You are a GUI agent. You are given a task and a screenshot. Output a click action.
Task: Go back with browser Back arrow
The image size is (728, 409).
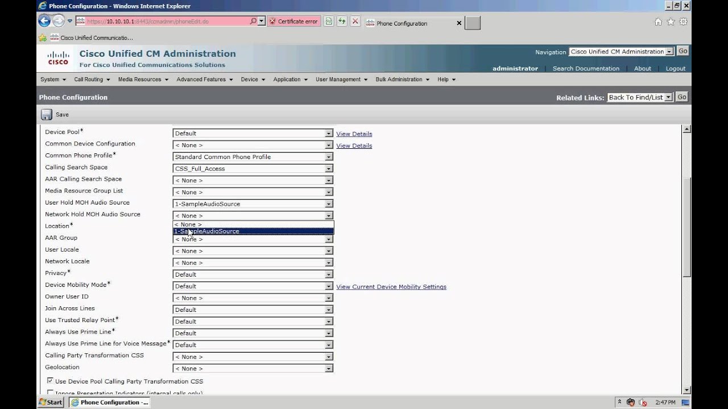44,22
